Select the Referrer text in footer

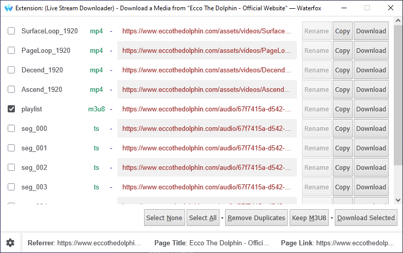(x=84, y=243)
